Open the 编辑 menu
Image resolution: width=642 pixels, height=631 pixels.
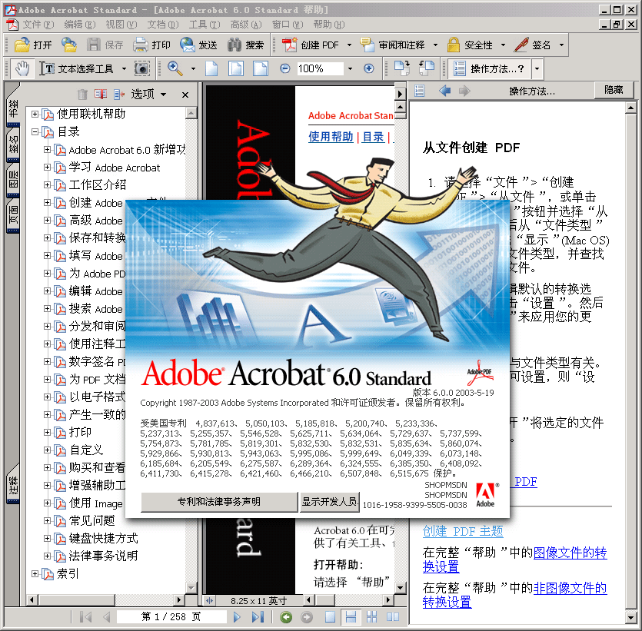[x=80, y=25]
